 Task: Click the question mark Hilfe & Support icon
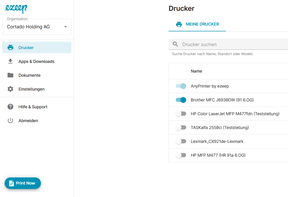point(10,107)
